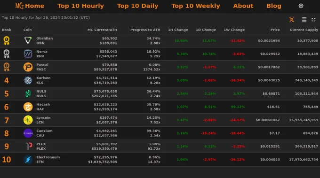The height and width of the screenshot is (178, 320).
Task: Click the Karlsen coin logo
Action: click(x=28, y=80)
